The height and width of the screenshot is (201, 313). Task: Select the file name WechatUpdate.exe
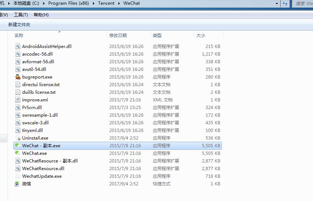pyautogui.click(x=42, y=176)
